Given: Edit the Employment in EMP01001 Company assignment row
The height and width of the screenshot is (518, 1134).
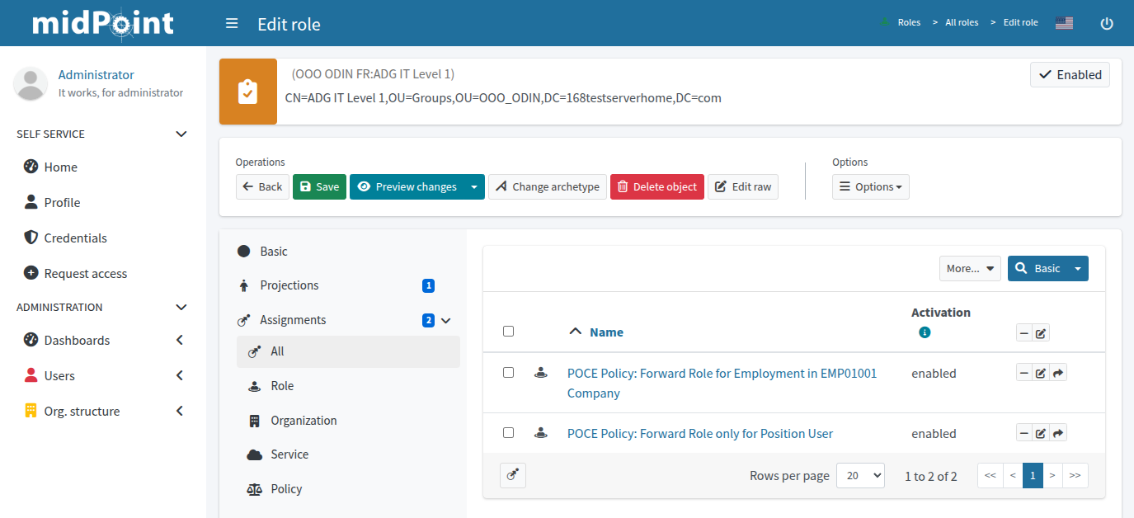Looking at the screenshot, I should click(x=1041, y=374).
